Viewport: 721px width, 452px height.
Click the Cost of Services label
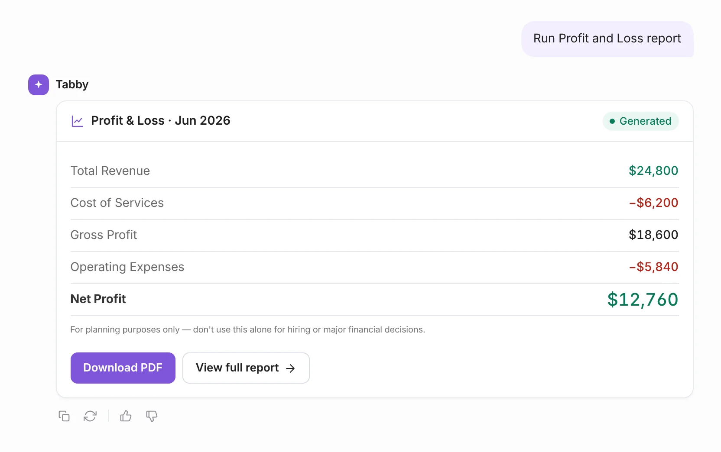(x=117, y=203)
